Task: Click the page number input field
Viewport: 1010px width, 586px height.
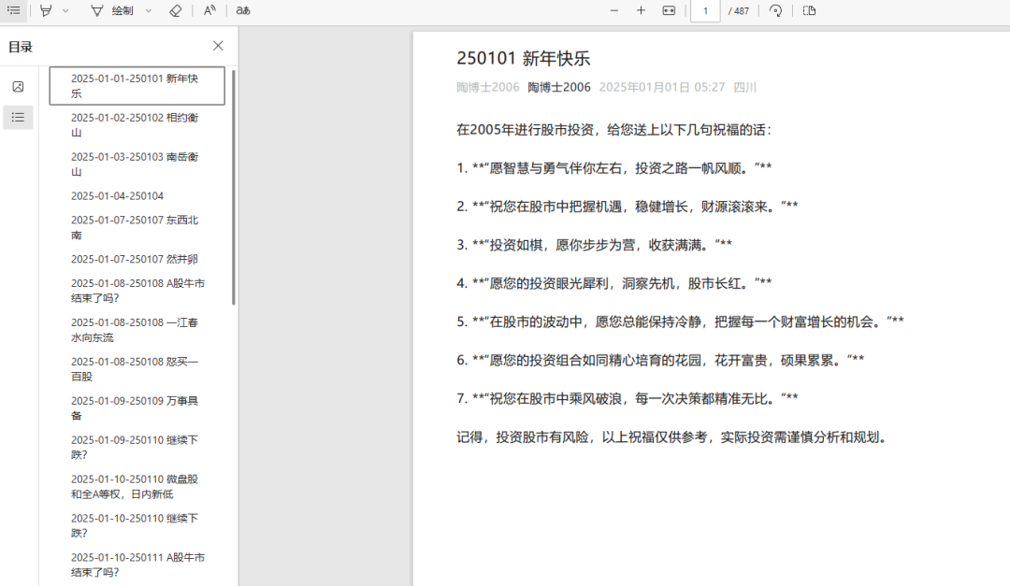Action: 705,11
